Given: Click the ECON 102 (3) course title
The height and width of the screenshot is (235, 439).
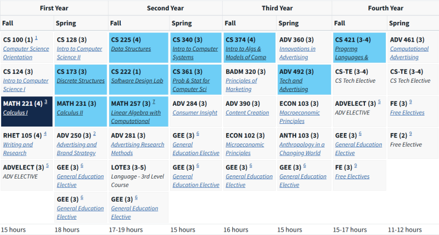Looking at the screenshot, I should 245,135.
